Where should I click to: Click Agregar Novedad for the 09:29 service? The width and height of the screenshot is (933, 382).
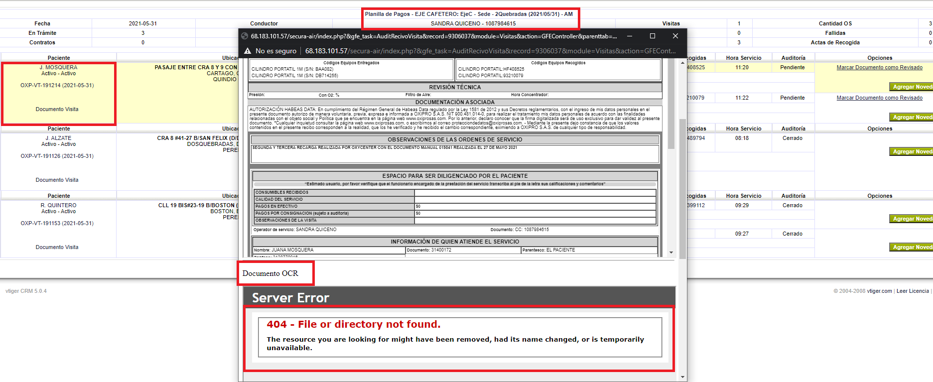(911, 219)
